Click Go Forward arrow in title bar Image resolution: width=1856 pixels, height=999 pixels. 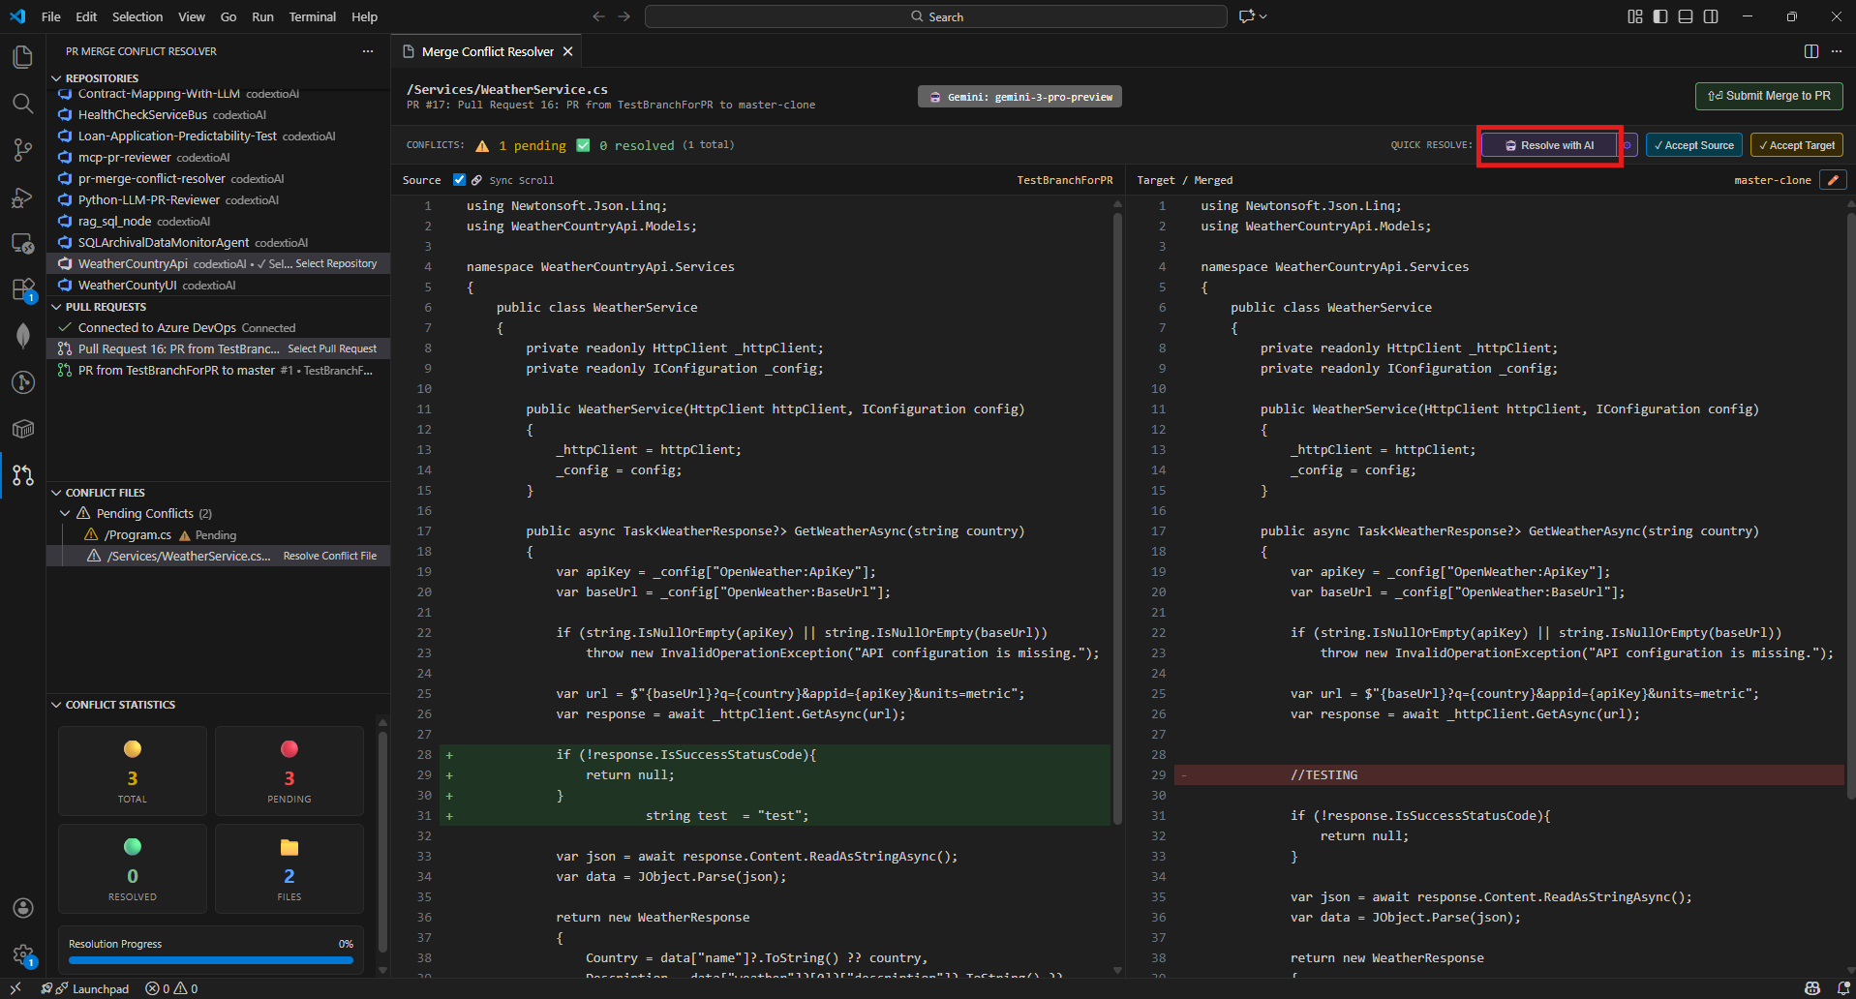624,16
